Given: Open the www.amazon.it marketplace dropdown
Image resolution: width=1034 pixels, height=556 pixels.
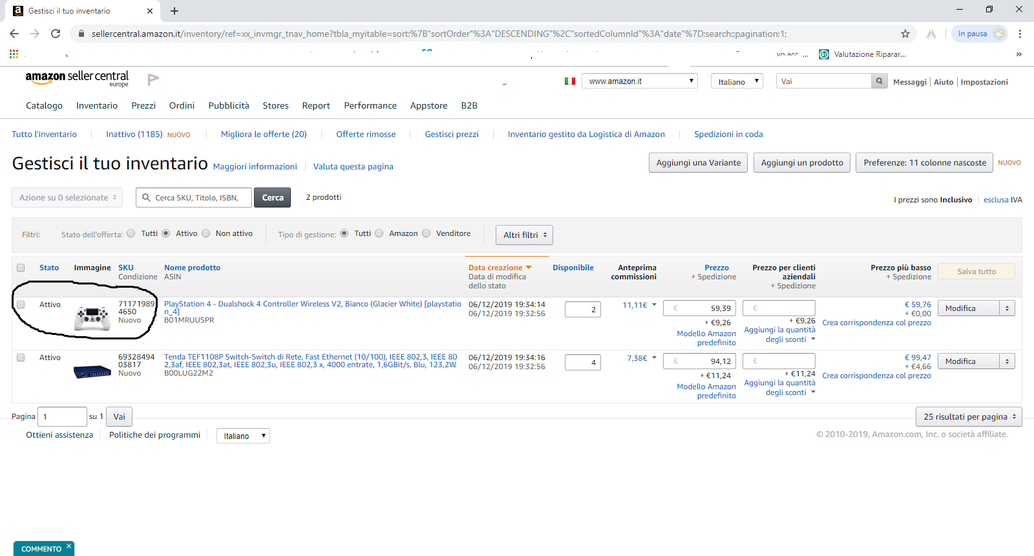Looking at the screenshot, I should 640,81.
